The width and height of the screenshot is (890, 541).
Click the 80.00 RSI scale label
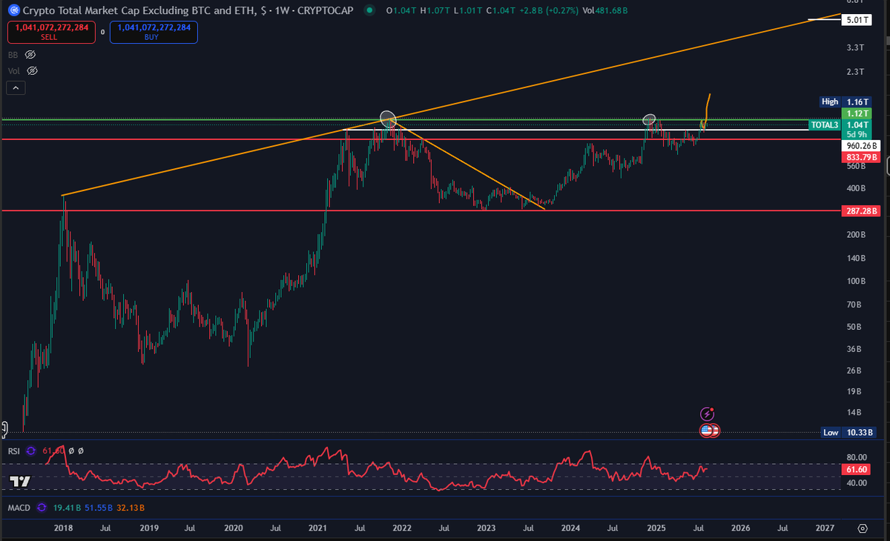[857, 458]
